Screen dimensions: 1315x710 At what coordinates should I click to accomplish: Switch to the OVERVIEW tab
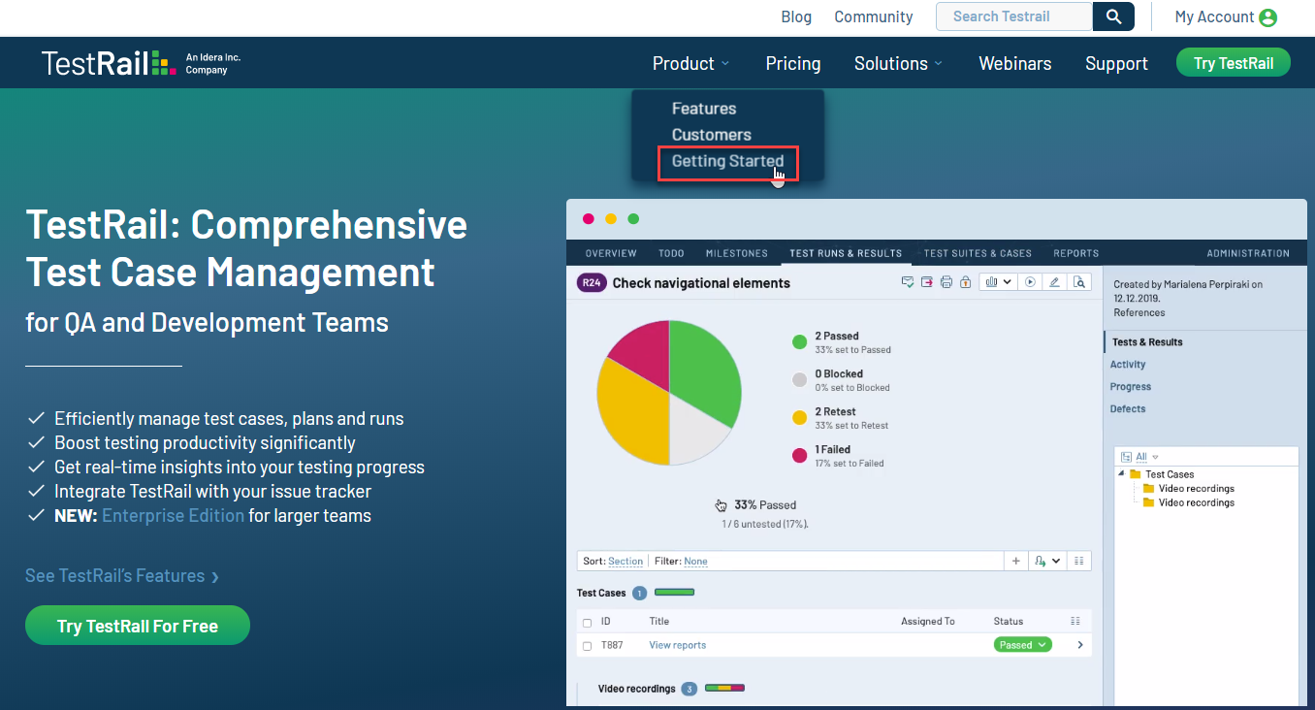coord(611,253)
